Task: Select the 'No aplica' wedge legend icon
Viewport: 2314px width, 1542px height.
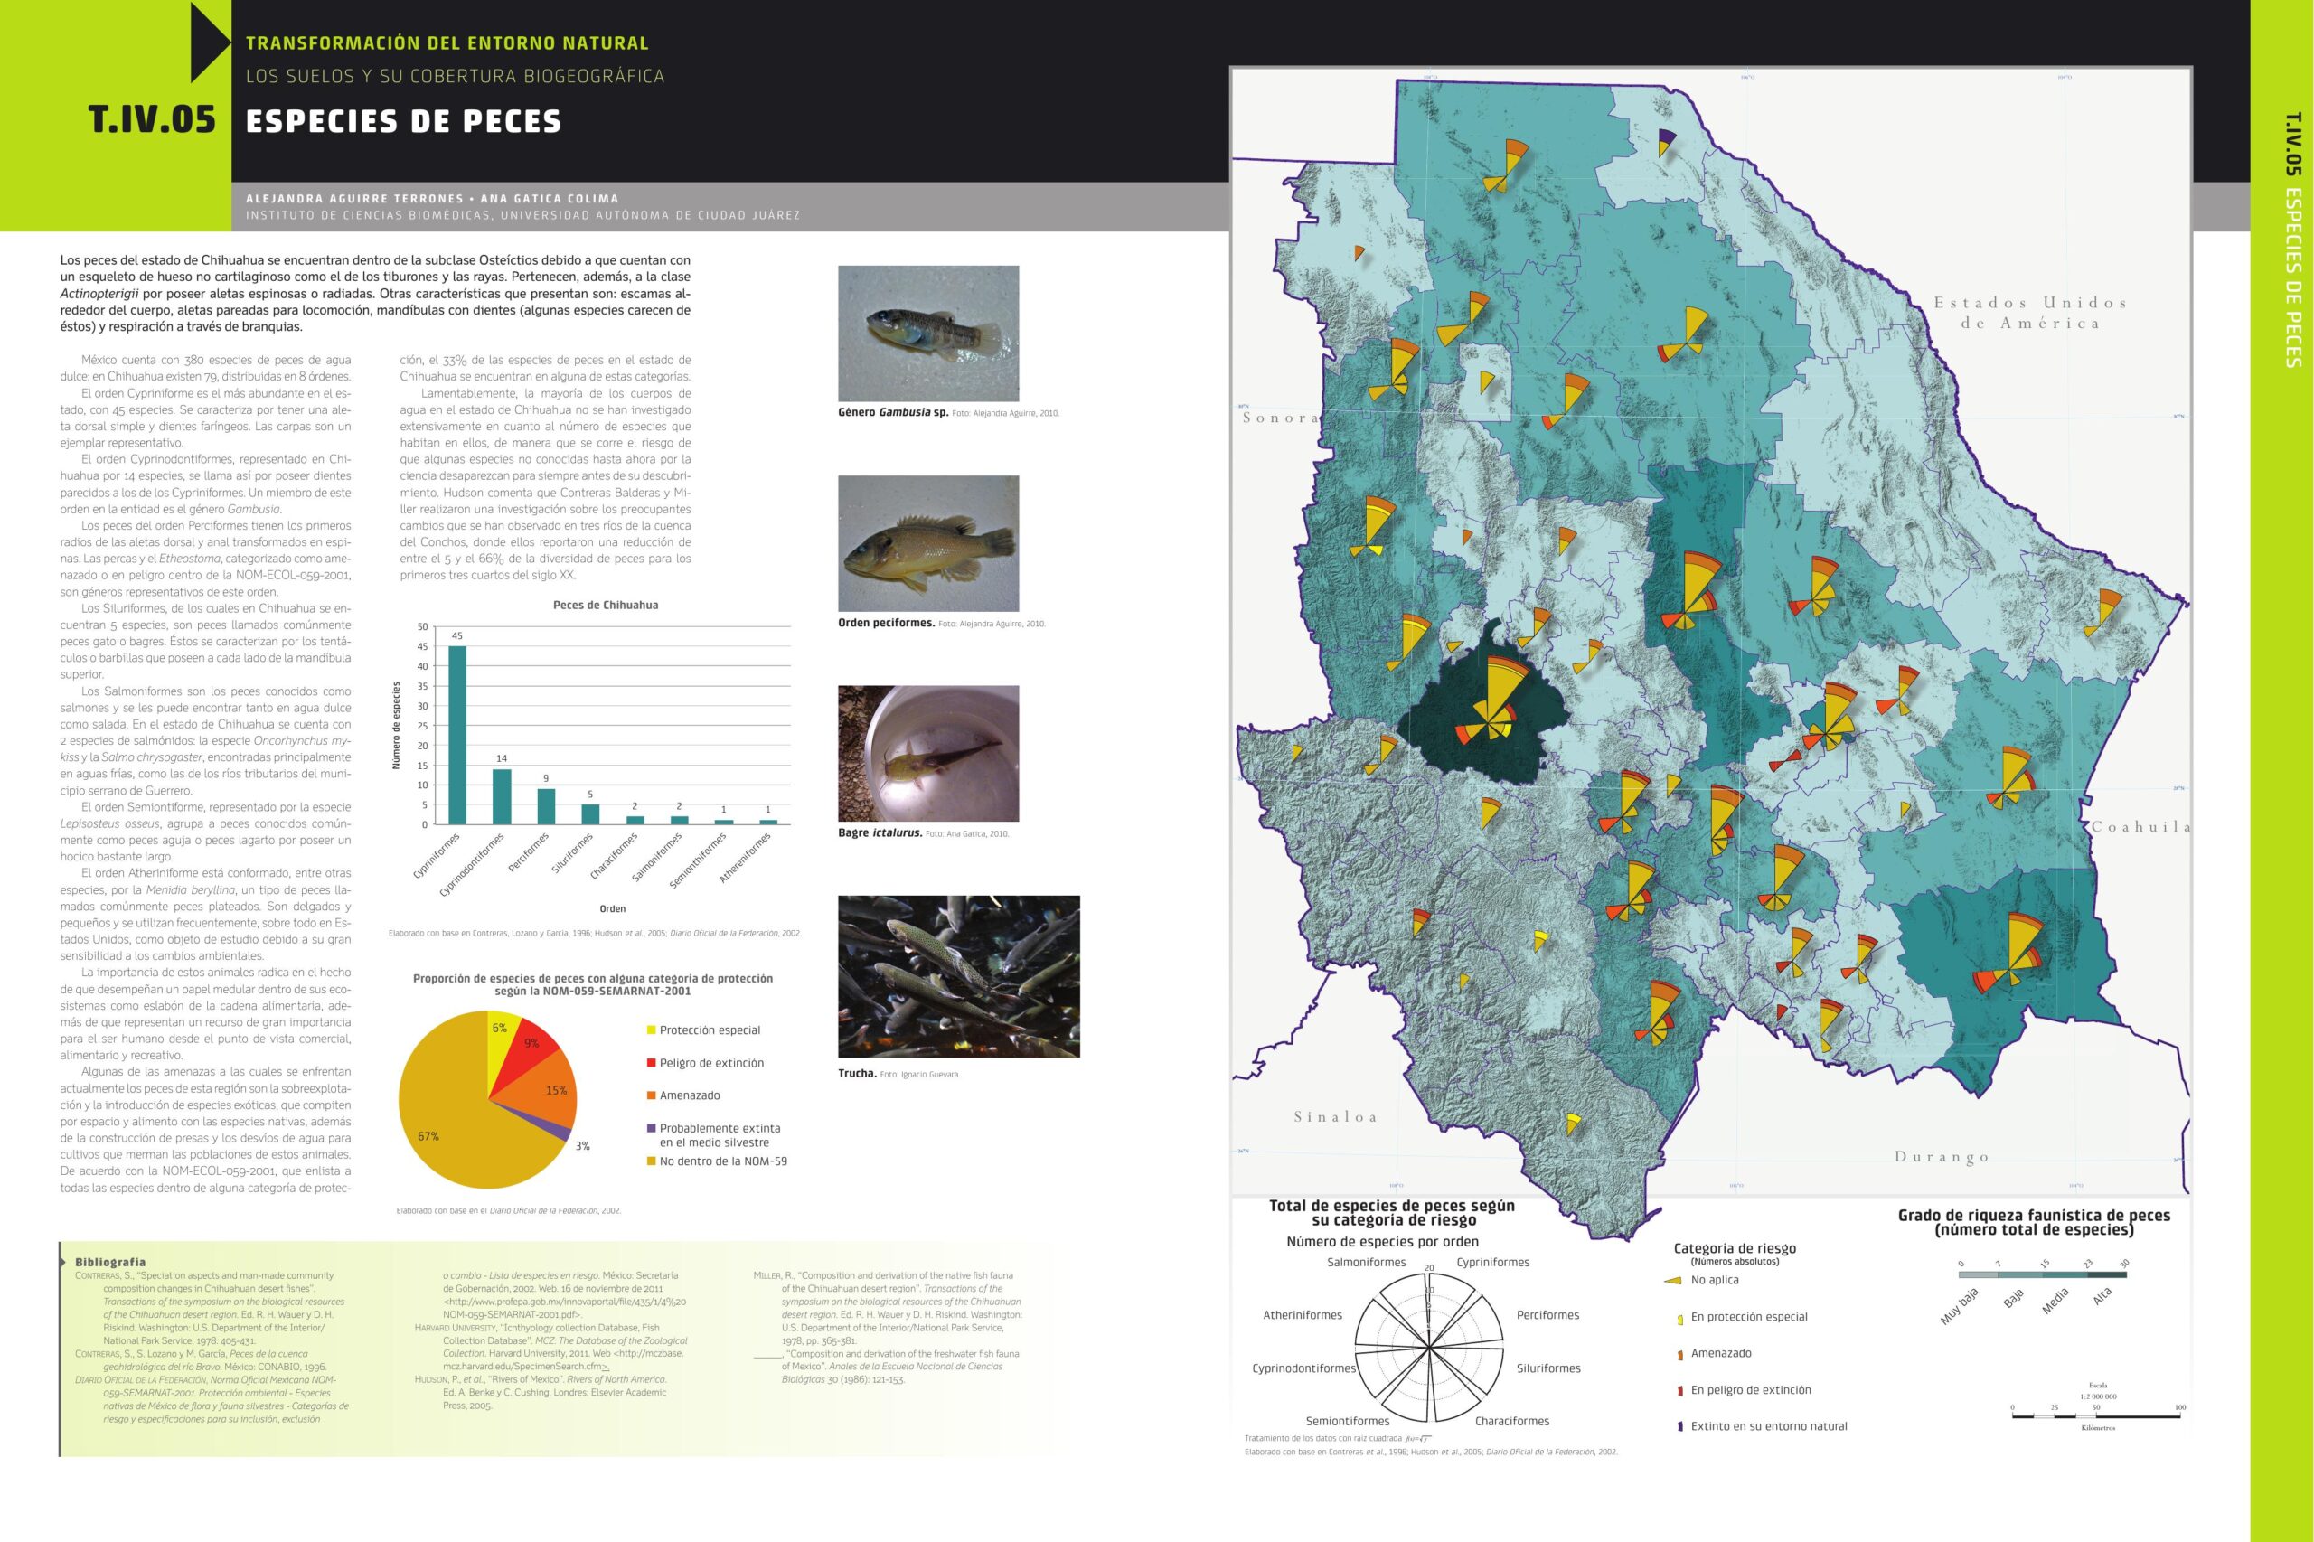Action: click(x=1672, y=1281)
